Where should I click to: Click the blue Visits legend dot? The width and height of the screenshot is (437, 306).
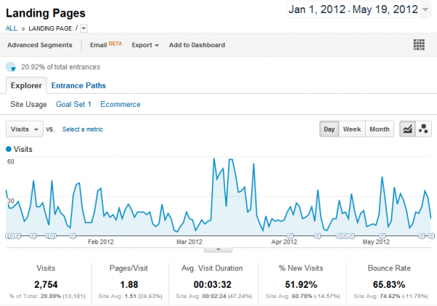point(9,149)
